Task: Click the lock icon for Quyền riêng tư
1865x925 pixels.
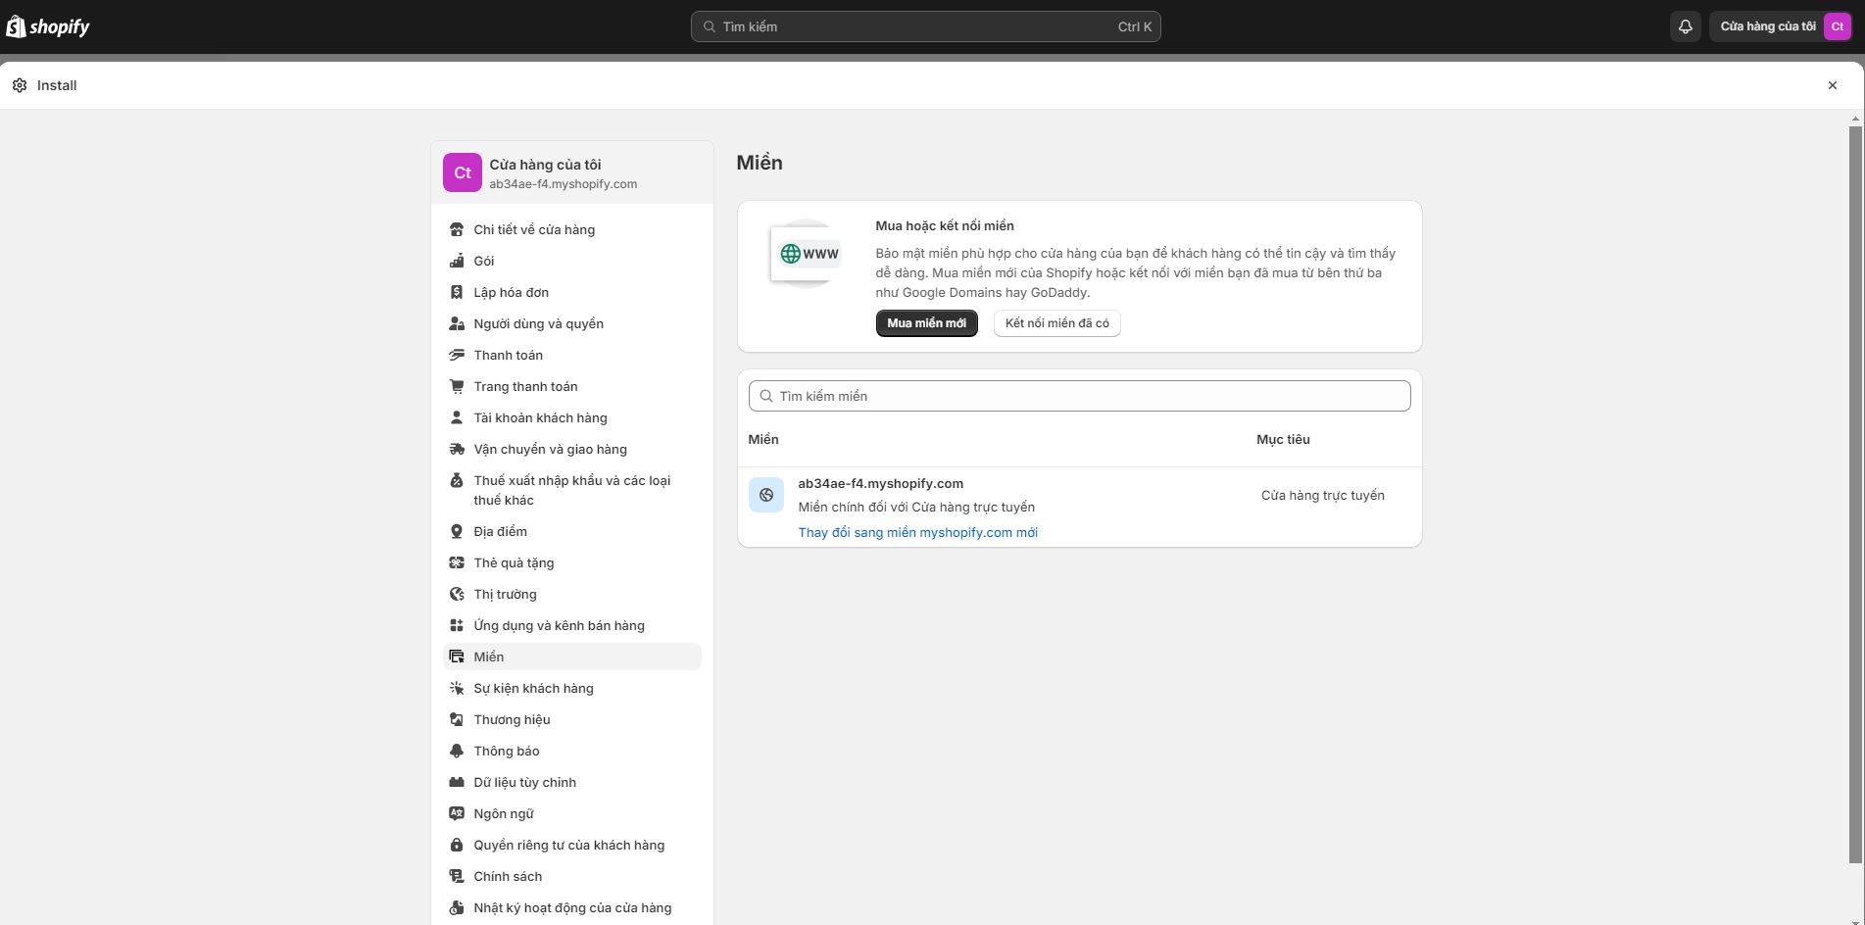Action: click(x=457, y=845)
